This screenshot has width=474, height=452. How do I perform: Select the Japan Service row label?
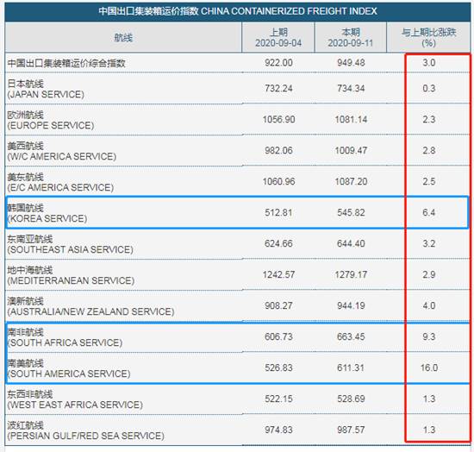(46, 89)
